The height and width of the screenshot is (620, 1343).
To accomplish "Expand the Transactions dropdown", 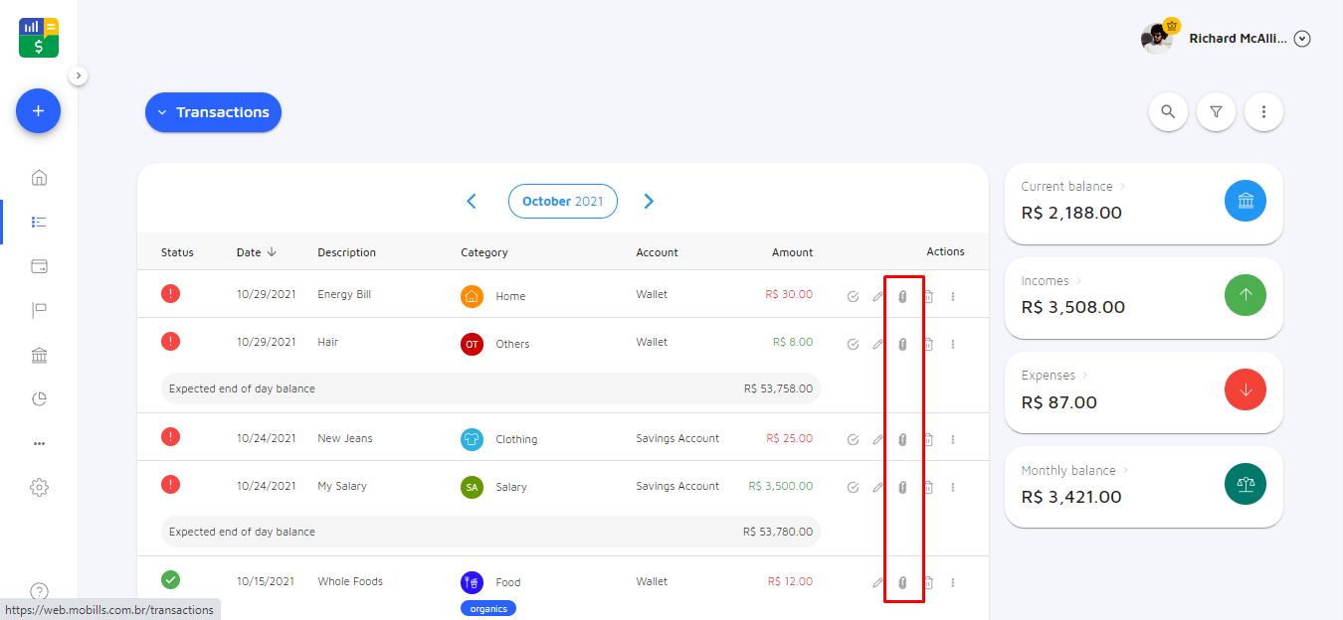I will 212,111.
